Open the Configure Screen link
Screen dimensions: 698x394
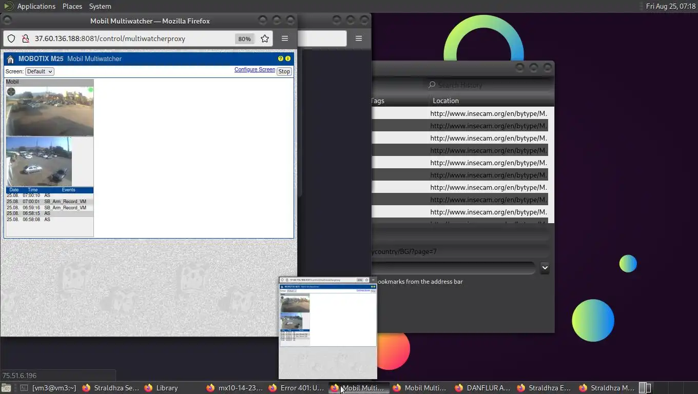tap(255, 69)
